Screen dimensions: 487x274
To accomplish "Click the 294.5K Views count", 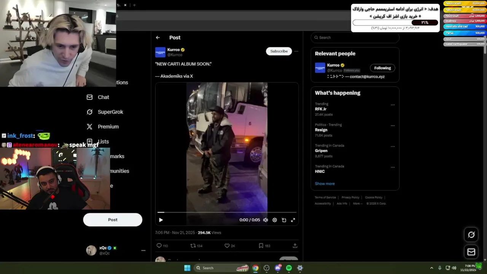I will tap(209, 233).
